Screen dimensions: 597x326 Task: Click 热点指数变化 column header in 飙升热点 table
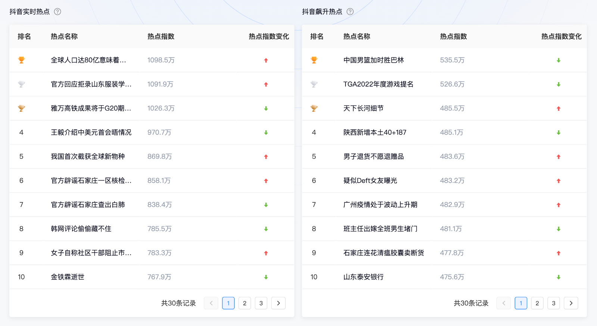pos(561,37)
